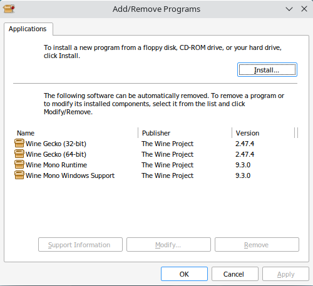313x286 pixels.
Task: Sort list by the Version column header
Action: click(263, 133)
